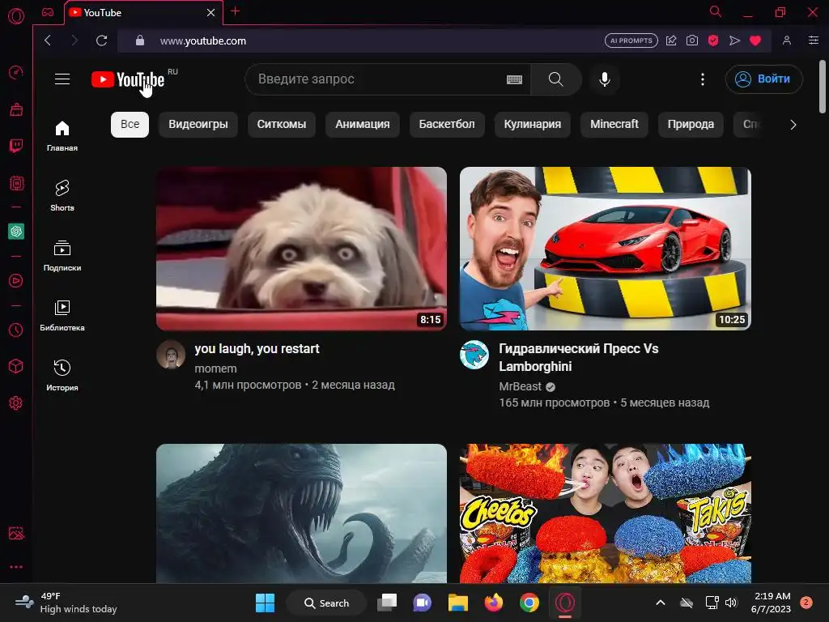Image resolution: width=829 pixels, height=622 pixels.
Task: Open AI PROMPTS in address bar
Action: pos(631,40)
